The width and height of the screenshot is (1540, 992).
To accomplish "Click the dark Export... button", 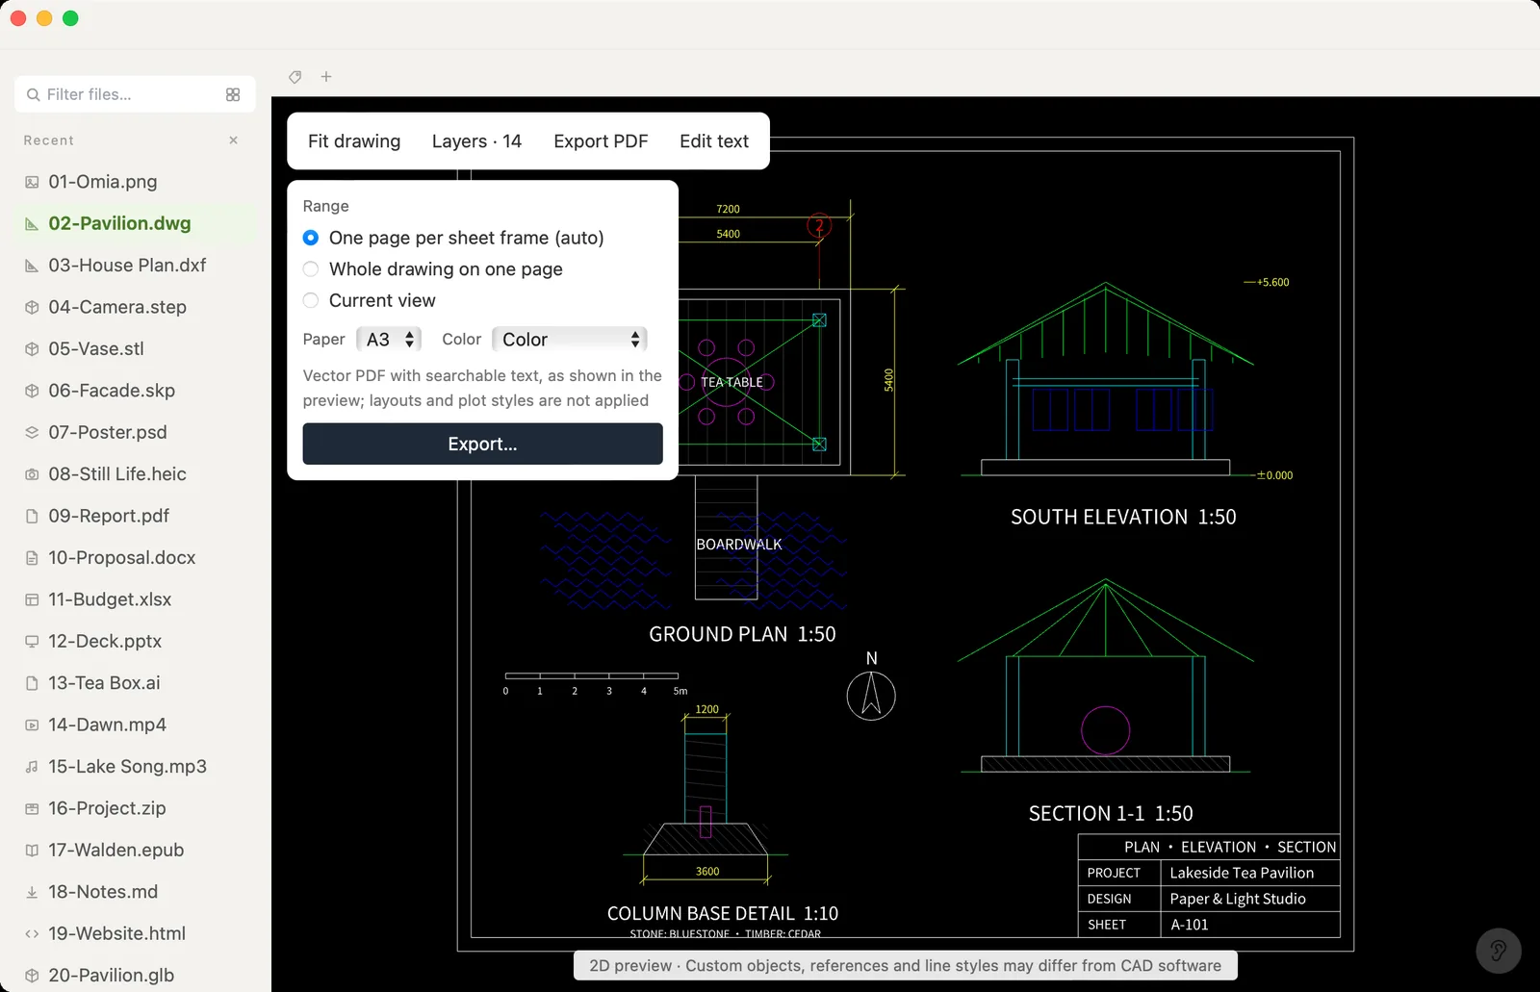I will pyautogui.click(x=482, y=444).
